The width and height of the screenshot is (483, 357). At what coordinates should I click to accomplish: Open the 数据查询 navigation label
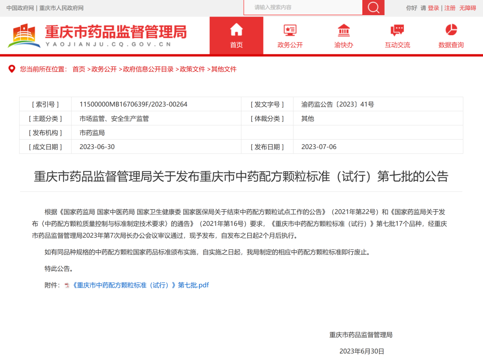coord(451,45)
